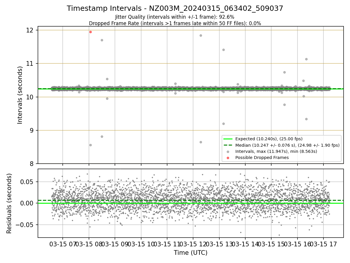Click the Dropped Frame Rate 0.0% subtitle
The width and height of the screenshot is (350, 263).
pos(175,23)
